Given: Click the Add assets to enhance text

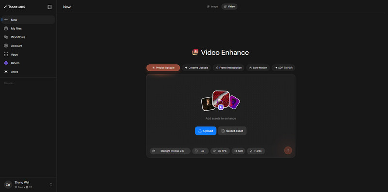Looking at the screenshot, I should coord(221,118).
